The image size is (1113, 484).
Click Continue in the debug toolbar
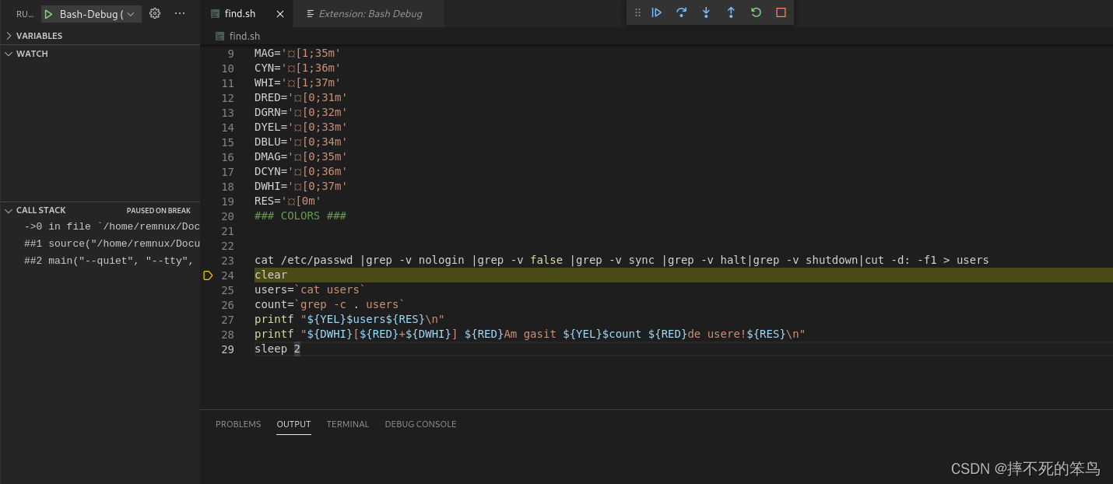pyautogui.click(x=657, y=12)
